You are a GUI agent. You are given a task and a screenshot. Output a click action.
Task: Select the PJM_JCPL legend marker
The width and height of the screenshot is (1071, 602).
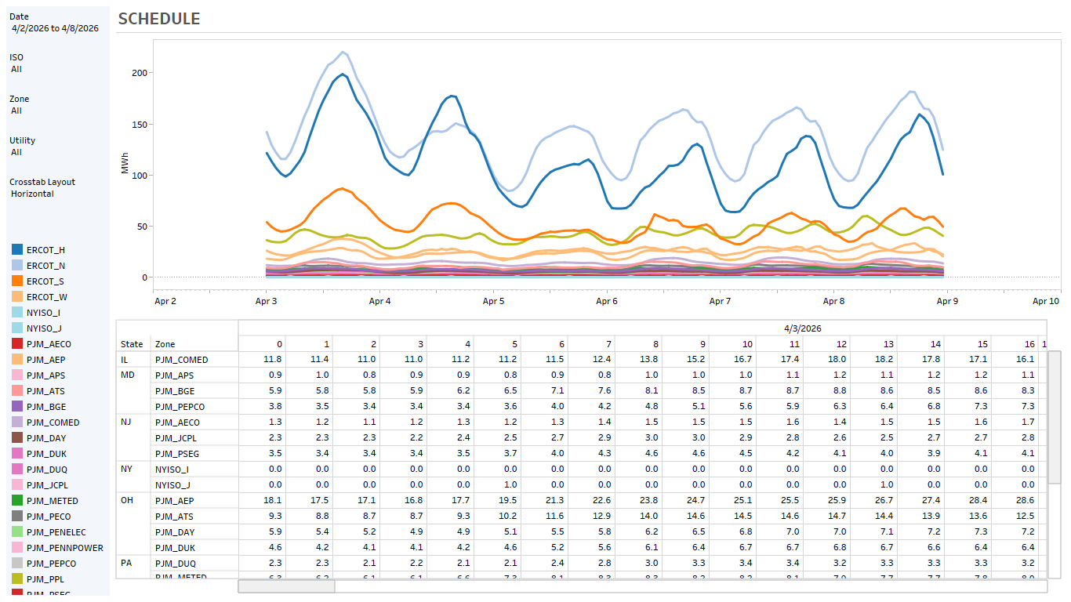point(17,484)
